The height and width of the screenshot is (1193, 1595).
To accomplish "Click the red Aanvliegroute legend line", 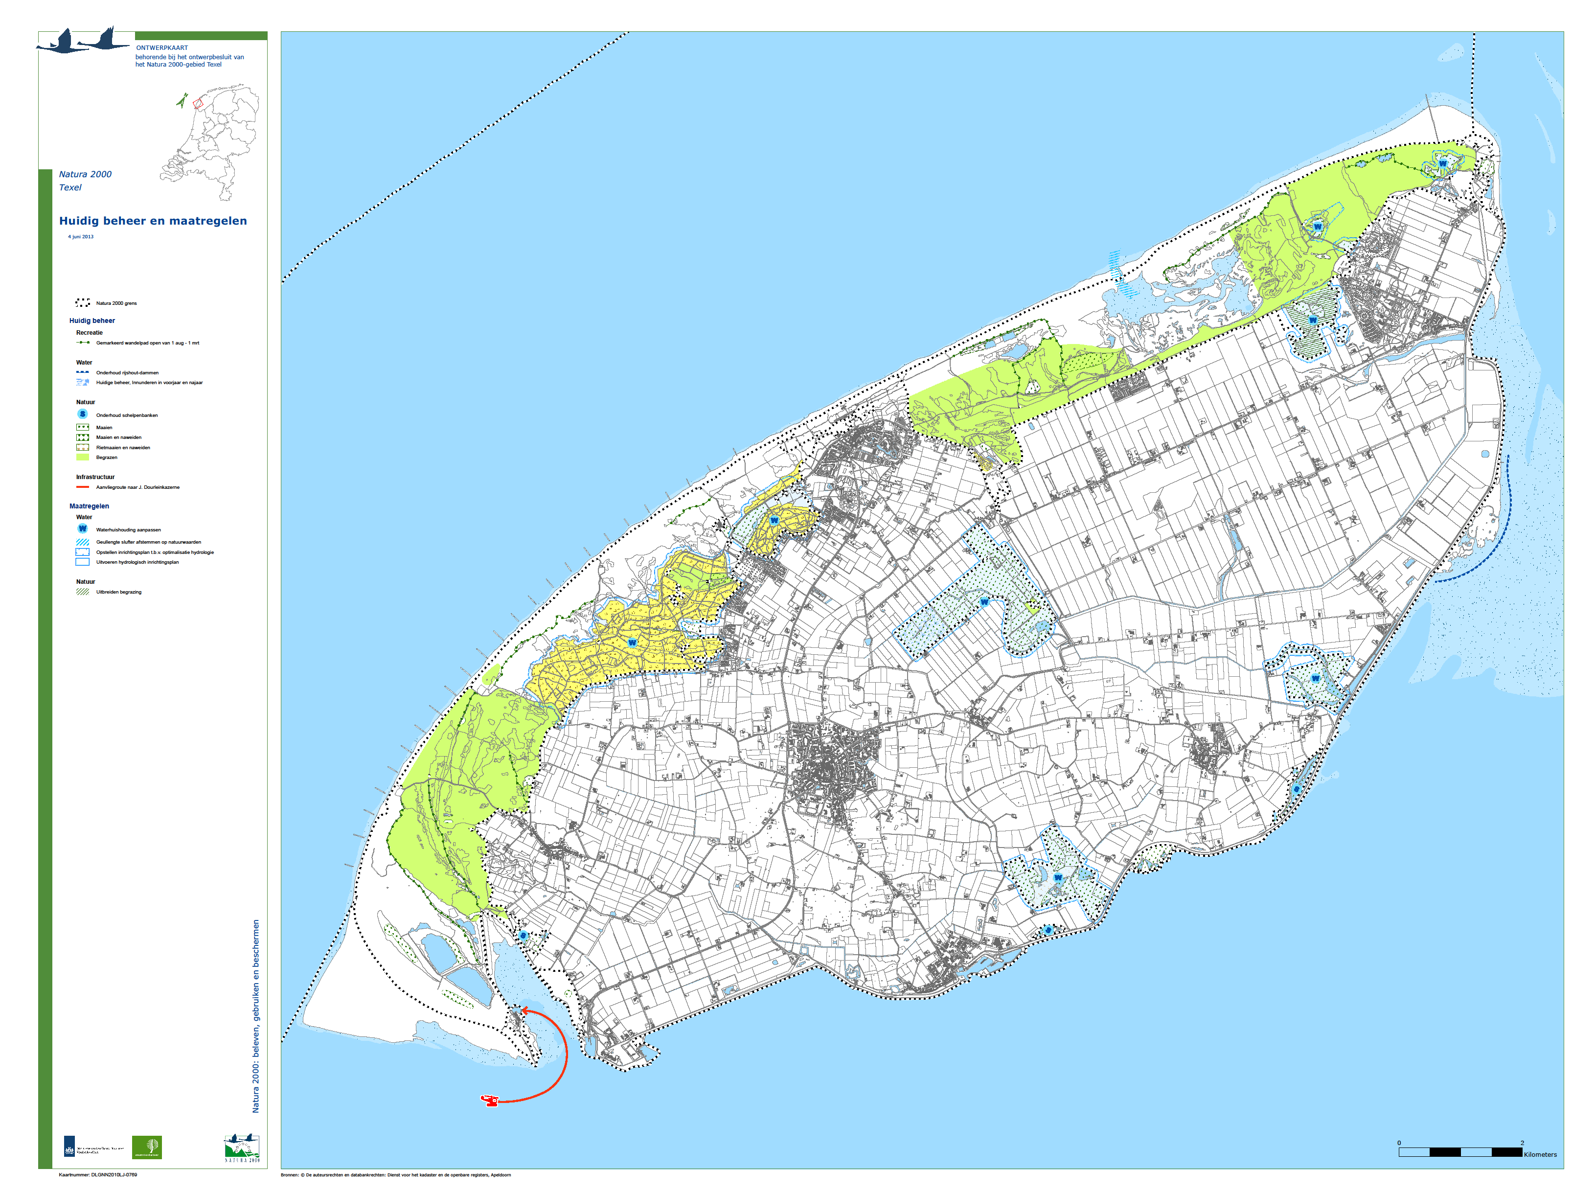I will coord(83,487).
